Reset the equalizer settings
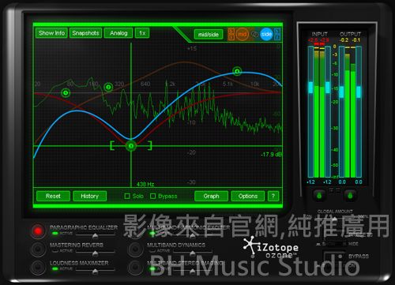The height and width of the screenshot is (285, 395). [53, 196]
